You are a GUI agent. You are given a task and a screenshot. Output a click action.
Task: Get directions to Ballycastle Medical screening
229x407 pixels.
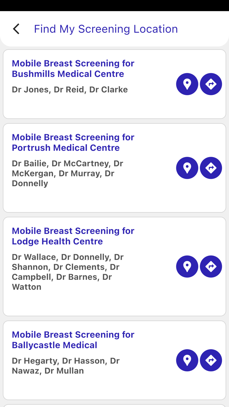tap(211, 360)
